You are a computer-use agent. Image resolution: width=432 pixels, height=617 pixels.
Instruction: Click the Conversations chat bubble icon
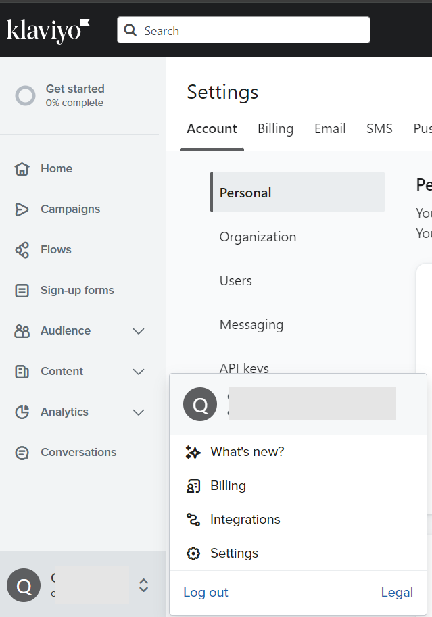22,453
